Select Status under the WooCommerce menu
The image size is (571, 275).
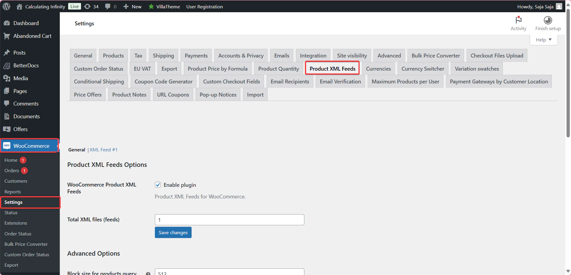click(x=11, y=212)
